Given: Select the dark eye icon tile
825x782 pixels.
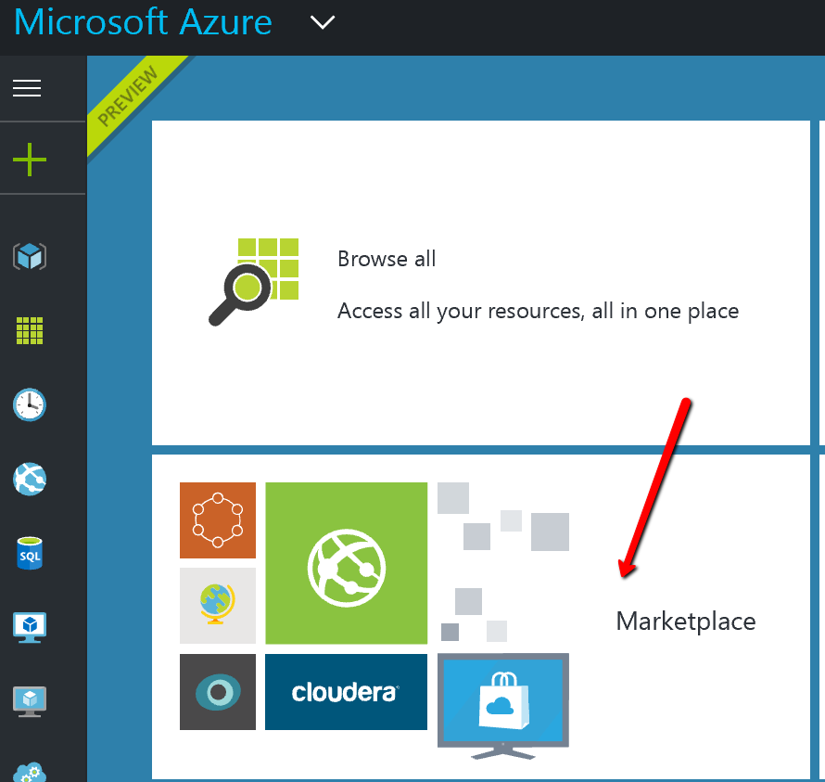Looking at the screenshot, I should (218, 692).
